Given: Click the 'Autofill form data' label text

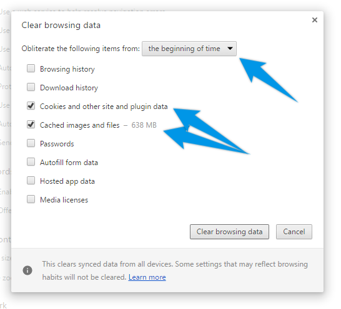Looking at the screenshot, I should point(69,163).
